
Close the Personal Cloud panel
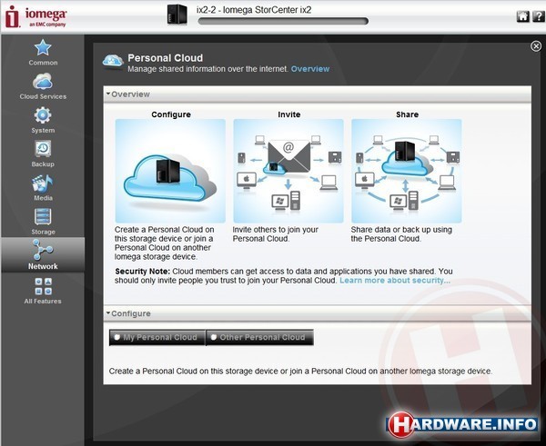(536, 46)
